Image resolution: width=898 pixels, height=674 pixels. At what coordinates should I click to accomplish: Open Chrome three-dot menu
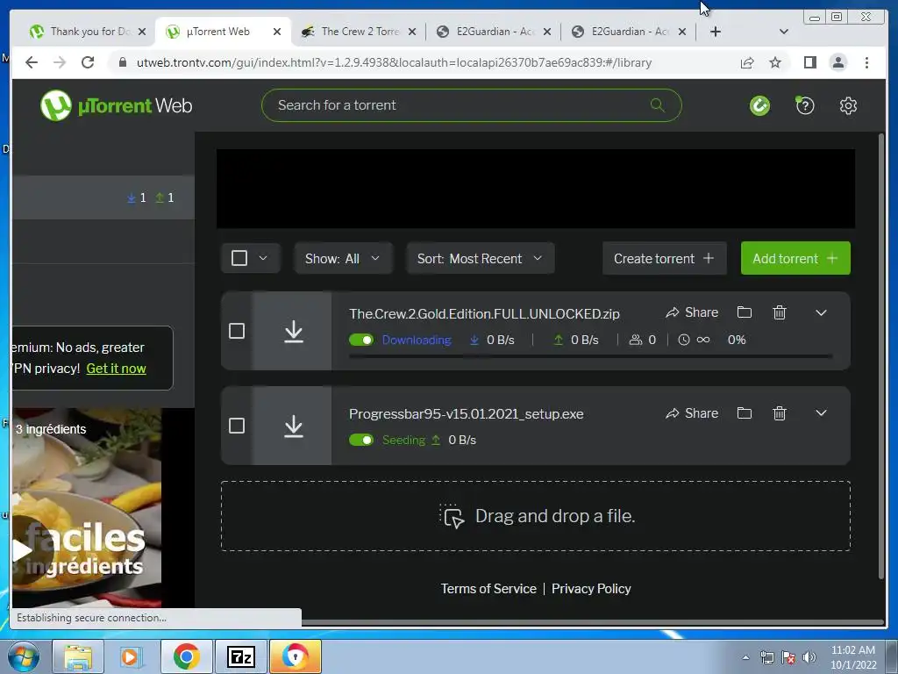pyautogui.click(x=866, y=62)
